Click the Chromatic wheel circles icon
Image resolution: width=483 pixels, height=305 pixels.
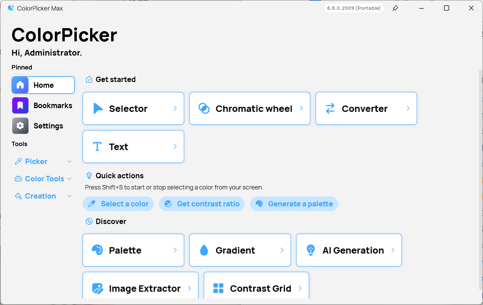204,108
